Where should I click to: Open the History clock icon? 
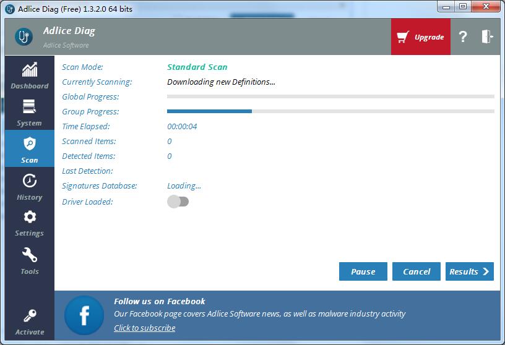(30, 181)
